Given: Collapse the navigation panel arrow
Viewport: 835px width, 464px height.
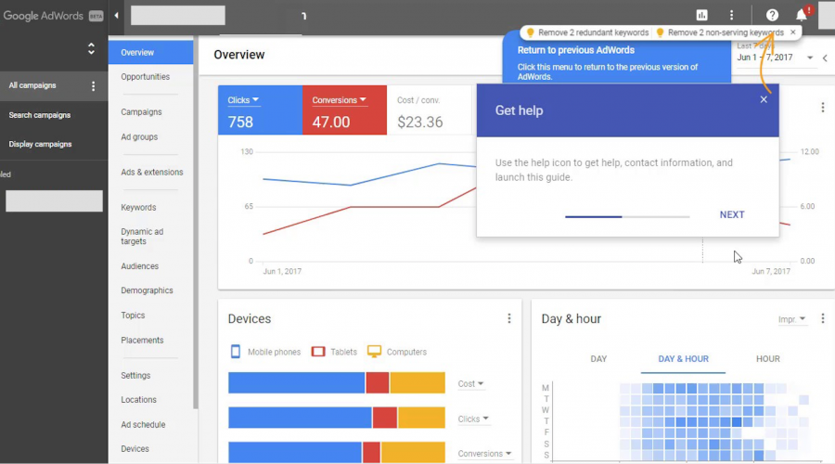Looking at the screenshot, I should 116,16.
